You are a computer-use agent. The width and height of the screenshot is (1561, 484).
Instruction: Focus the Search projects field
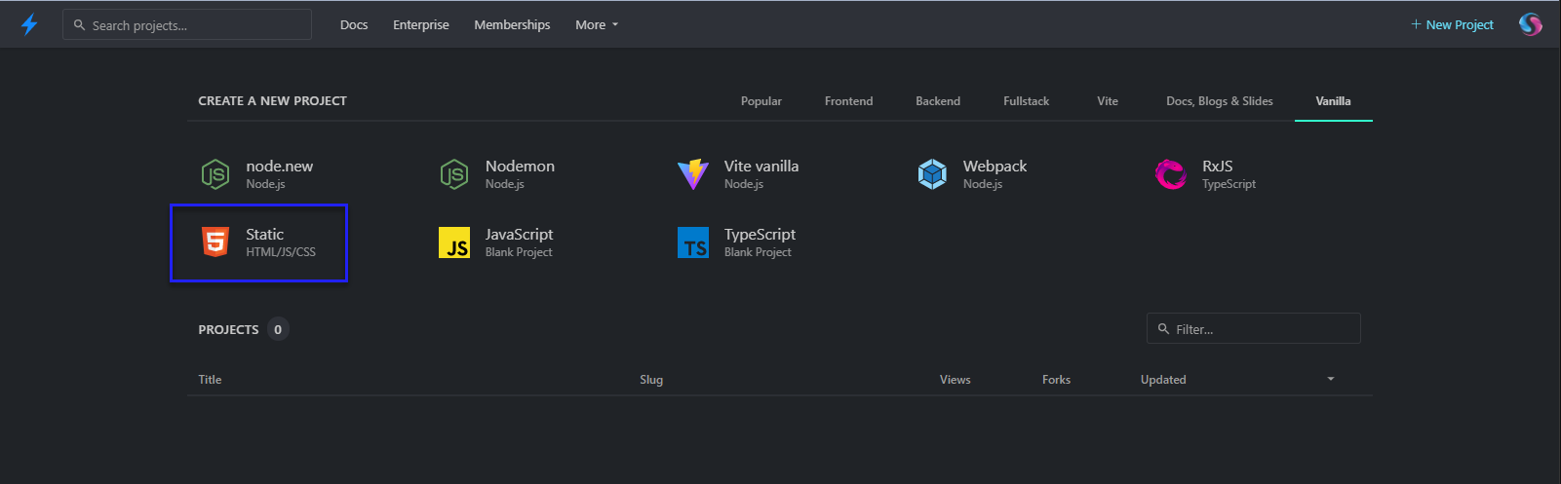[x=187, y=24]
